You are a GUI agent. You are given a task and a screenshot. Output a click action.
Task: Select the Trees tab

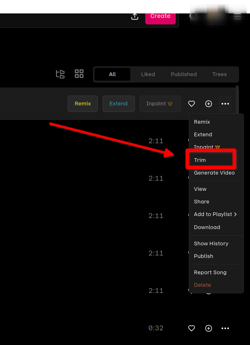220,74
